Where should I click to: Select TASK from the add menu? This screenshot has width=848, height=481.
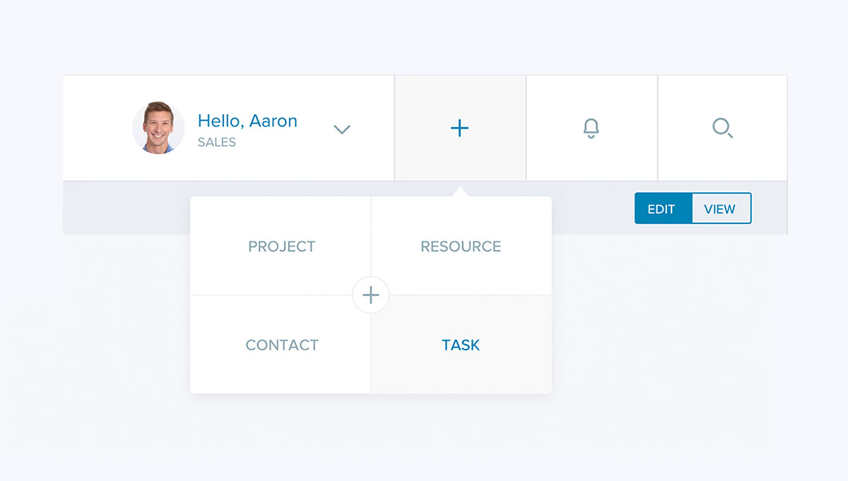pos(461,345)
